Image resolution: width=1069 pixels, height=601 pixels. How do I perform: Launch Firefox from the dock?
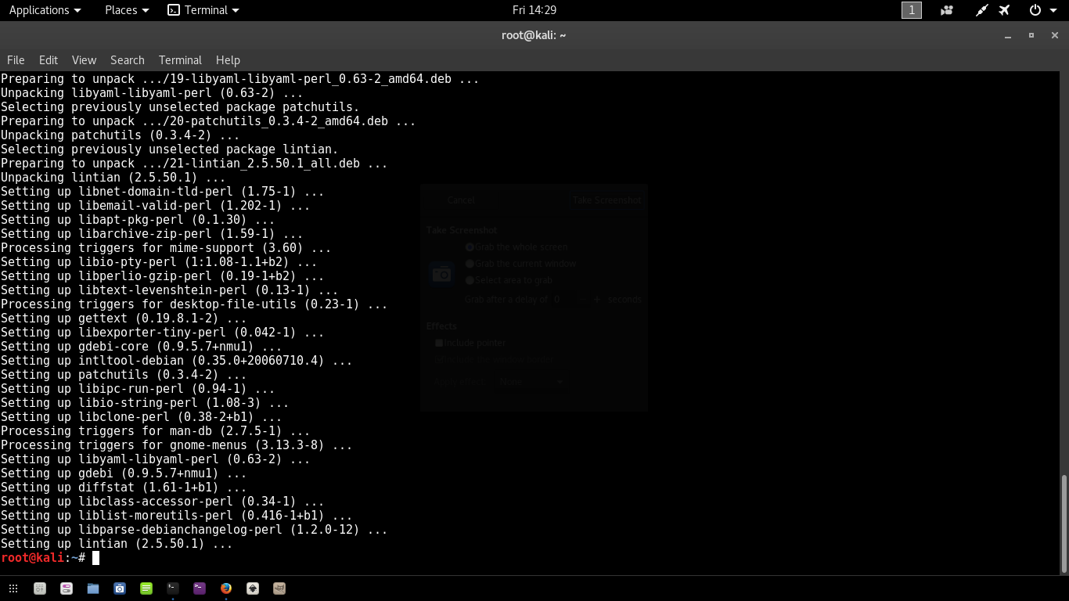tap(225, 588)
